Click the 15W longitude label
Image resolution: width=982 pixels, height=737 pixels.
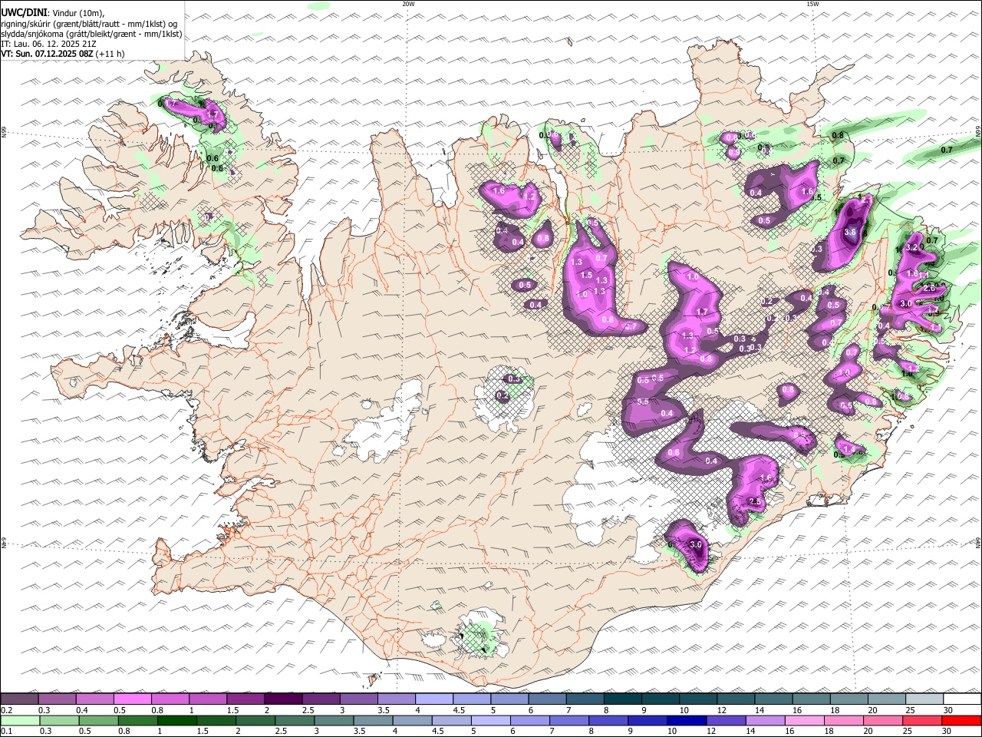pos(812,4)
